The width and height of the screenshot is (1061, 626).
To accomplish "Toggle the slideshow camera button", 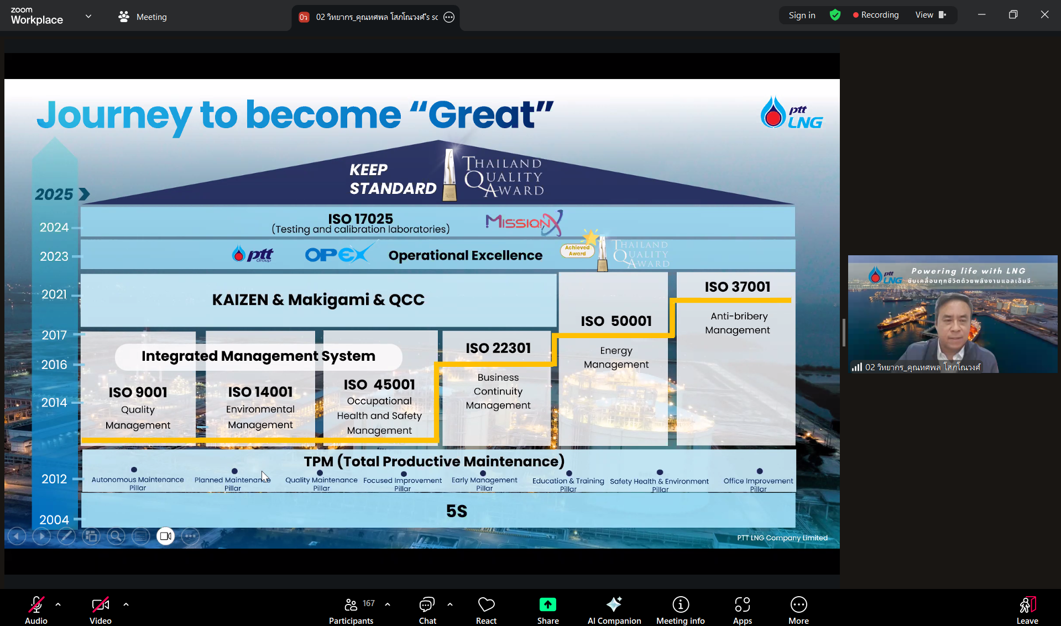I will (165, 536).
